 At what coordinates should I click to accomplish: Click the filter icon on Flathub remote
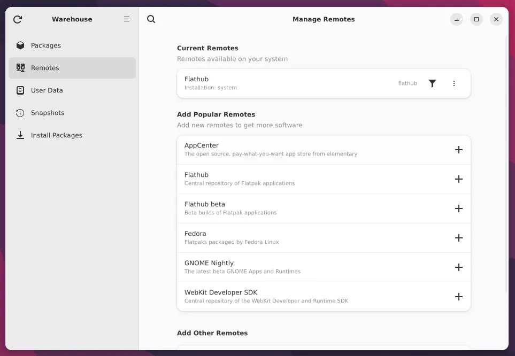[x=432, y=83]
